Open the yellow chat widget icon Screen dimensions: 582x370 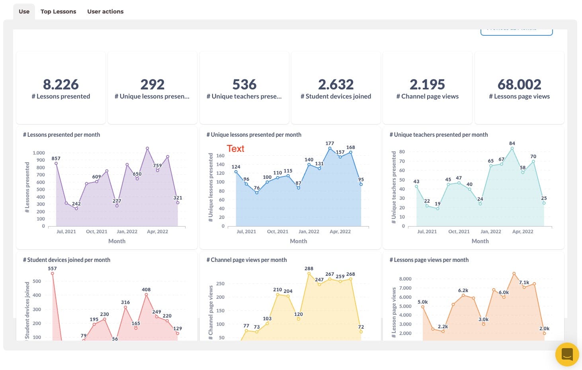coord(567,354)
